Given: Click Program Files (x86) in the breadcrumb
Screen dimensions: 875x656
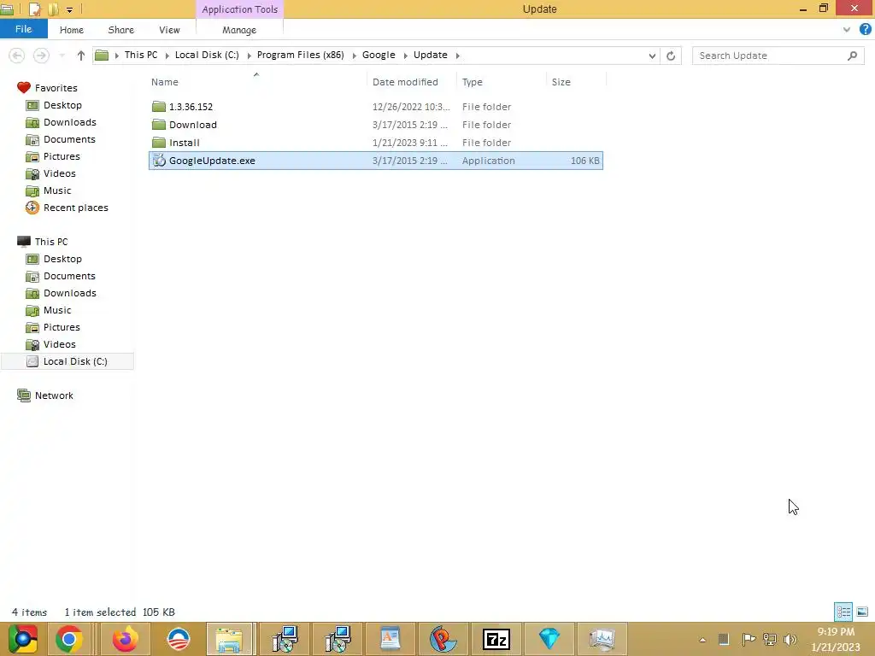Looking at the screenshot, I should [300, 55].
